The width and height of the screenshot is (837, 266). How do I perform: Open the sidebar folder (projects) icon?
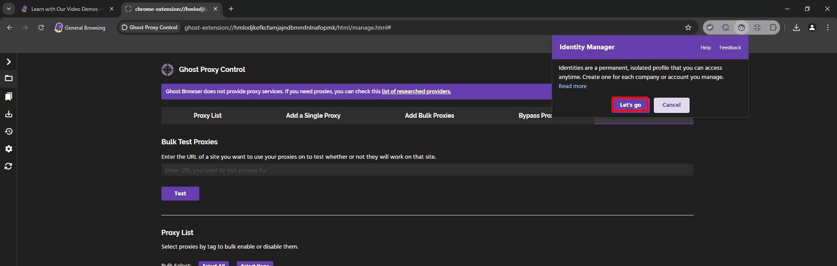pos(8,78)
